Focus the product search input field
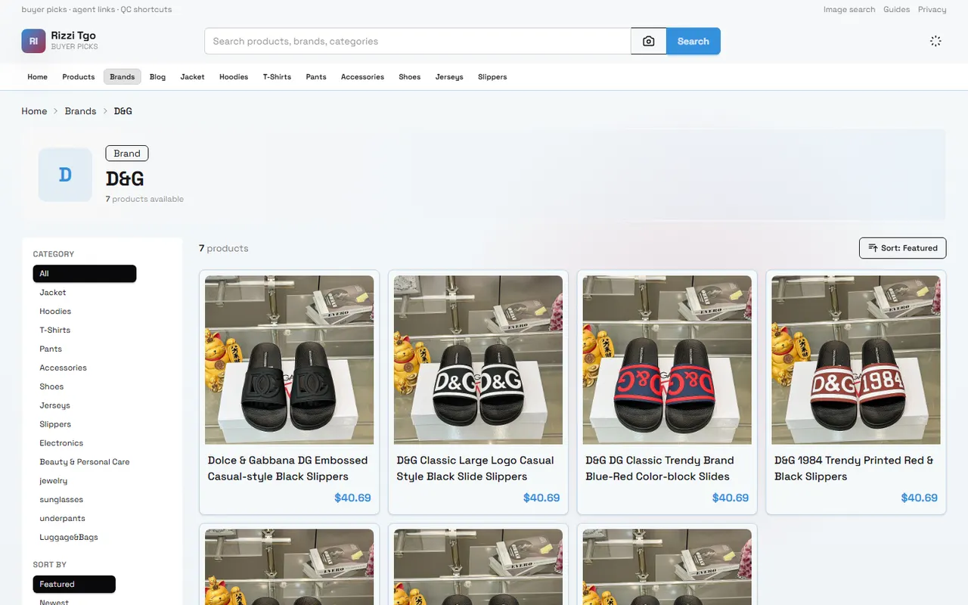Image resolution: width=968 pixels, height=605 pixels. 417,42
